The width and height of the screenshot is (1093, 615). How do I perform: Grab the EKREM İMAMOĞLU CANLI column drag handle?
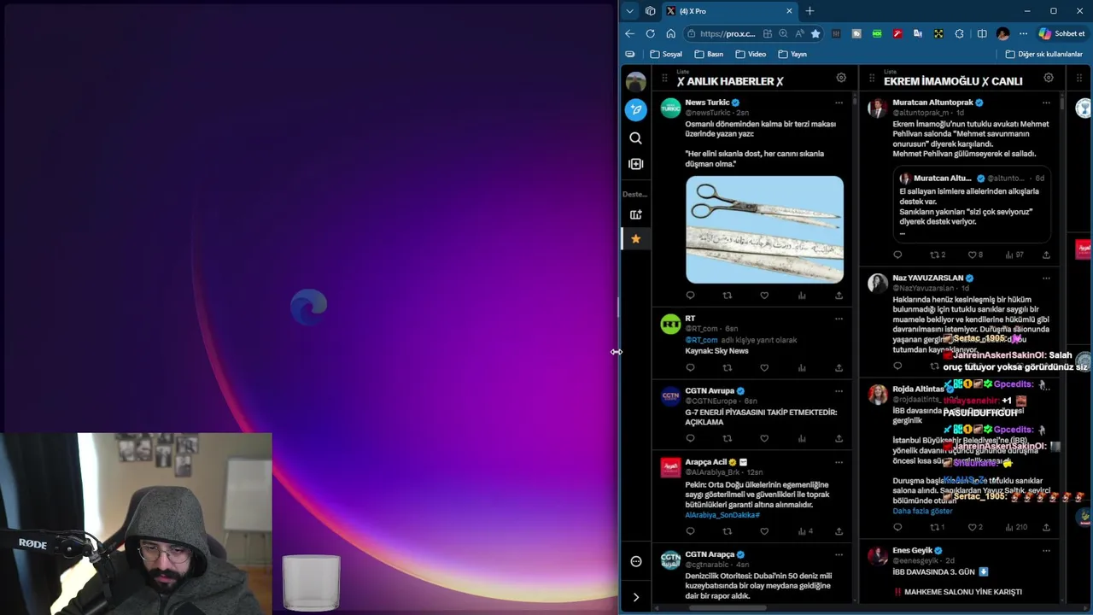(x=871, y=78)
